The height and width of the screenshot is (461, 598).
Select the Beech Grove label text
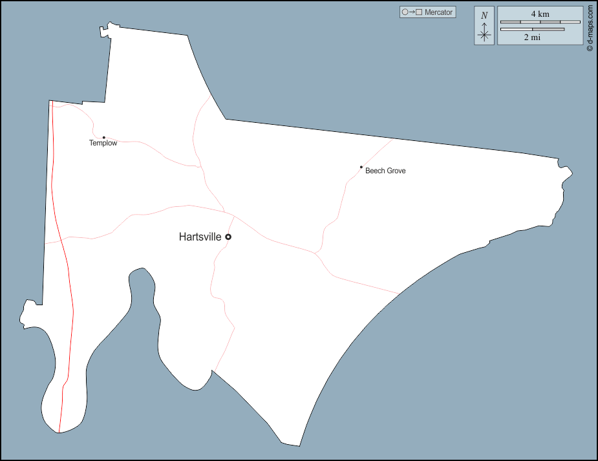point(385,171)
